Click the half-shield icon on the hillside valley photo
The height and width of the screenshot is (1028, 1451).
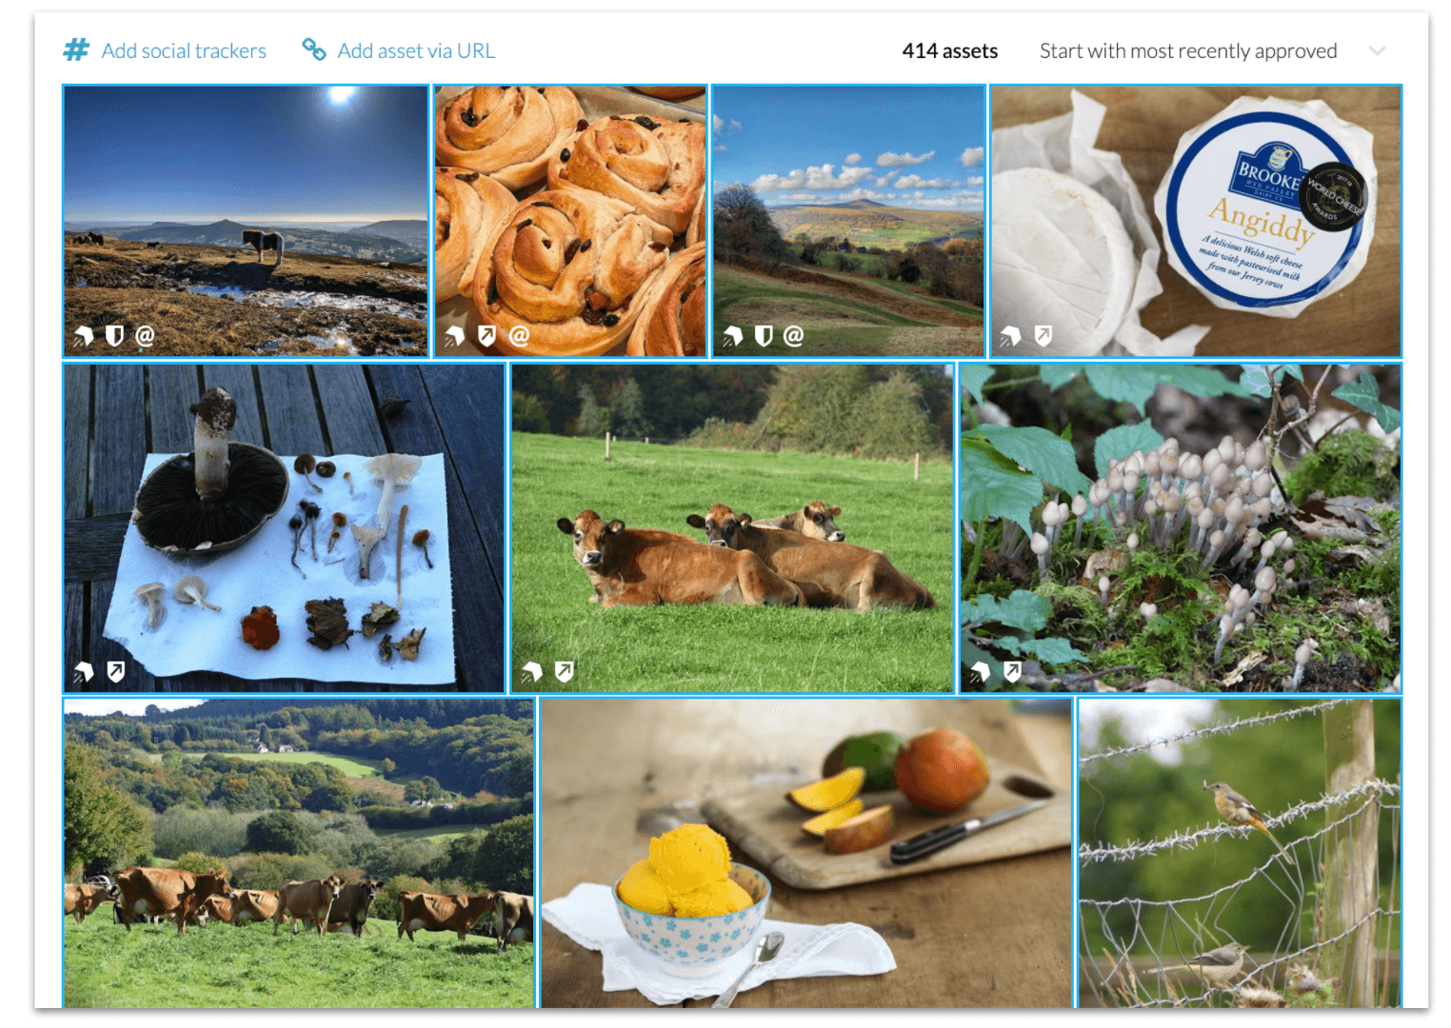pyautogui.click(x=763, y=335)
